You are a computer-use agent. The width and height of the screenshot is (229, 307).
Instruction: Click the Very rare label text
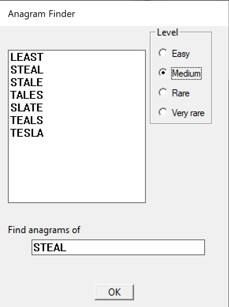coord(188,113)
